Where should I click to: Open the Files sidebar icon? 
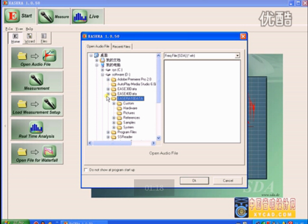[x=44, y=38]
